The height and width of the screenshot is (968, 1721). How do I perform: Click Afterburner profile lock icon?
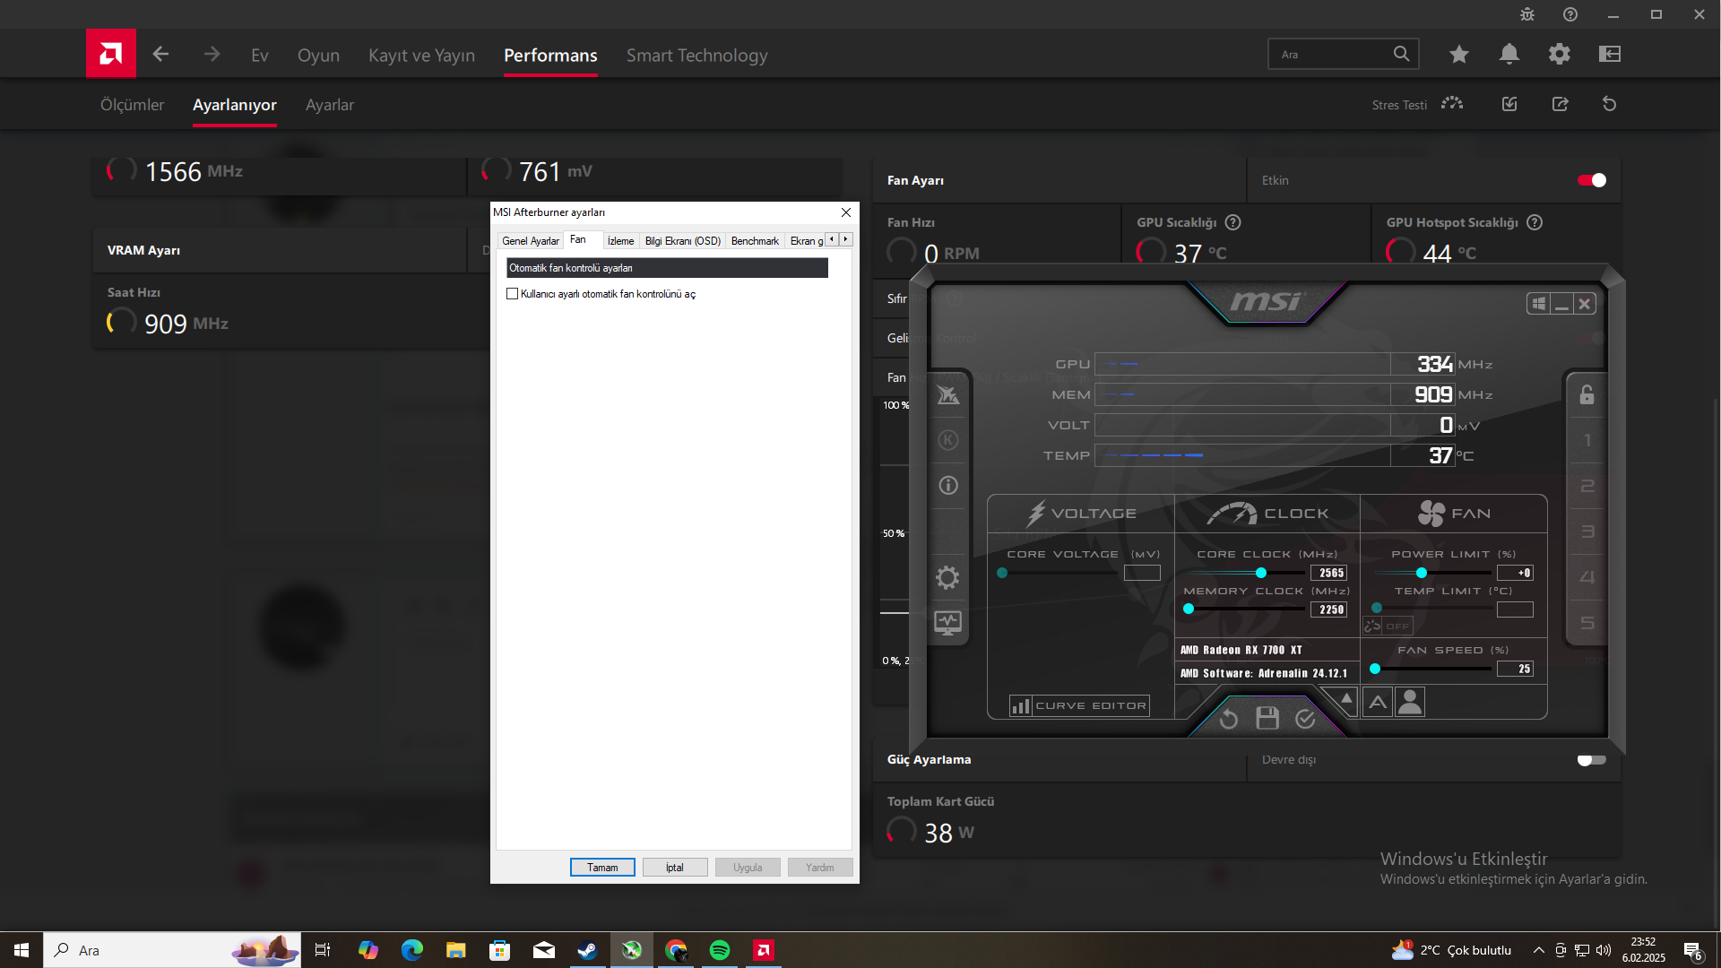coord(1587,394)
